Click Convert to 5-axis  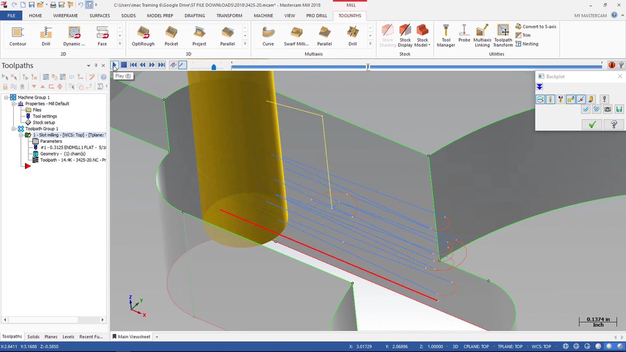click(536, 26)
